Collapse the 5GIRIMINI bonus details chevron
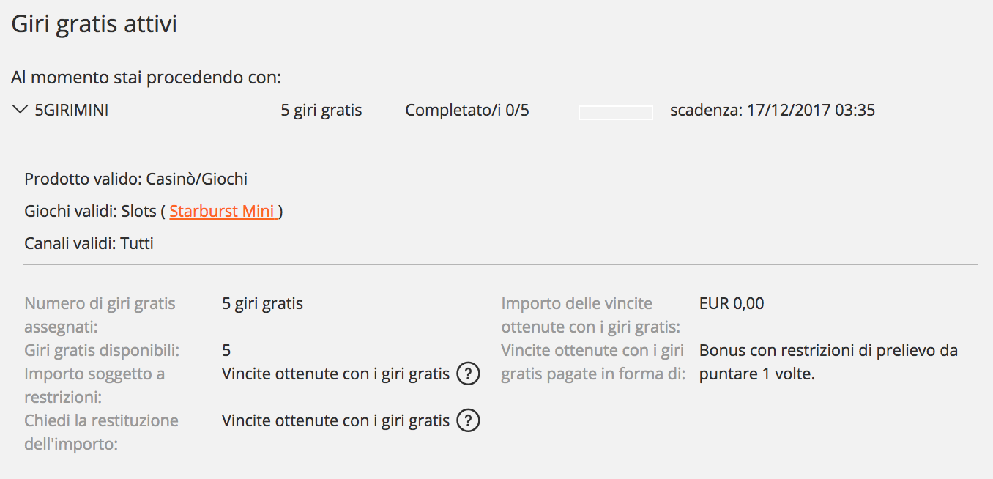This screenshot has height=479, width=993. click(x=20, y=111)
